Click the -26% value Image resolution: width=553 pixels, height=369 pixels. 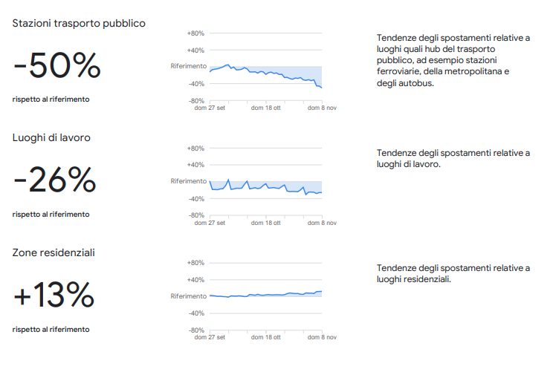click(54, 181)
